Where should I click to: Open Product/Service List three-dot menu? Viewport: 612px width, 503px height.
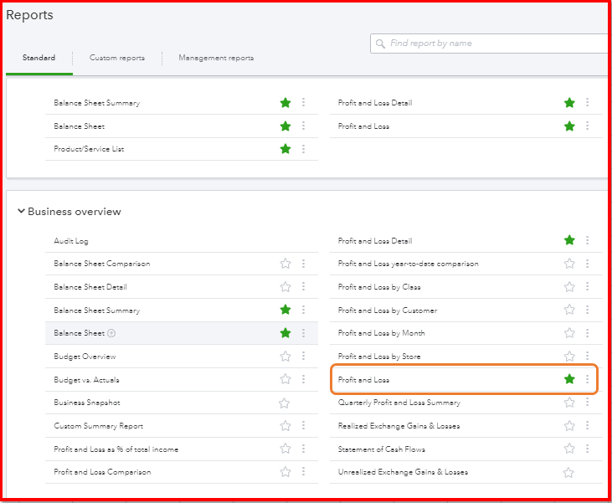(303, 149)
